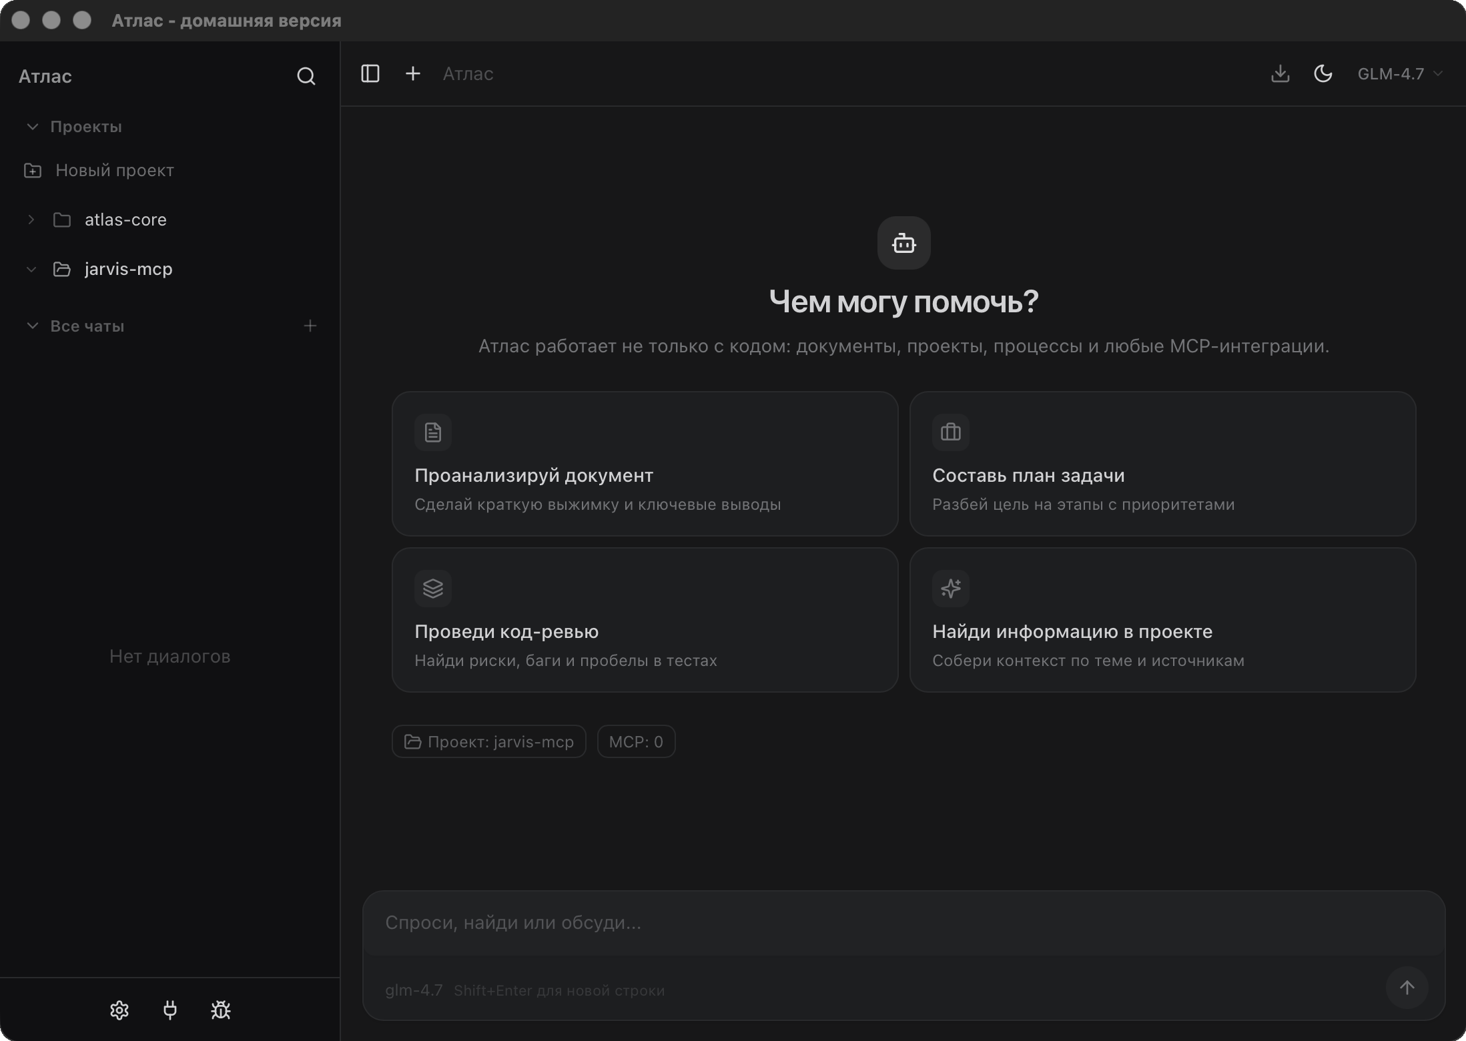1466x1041 pixels.
Task: Click the download icon in header
Action: (x=1280, y=73)
